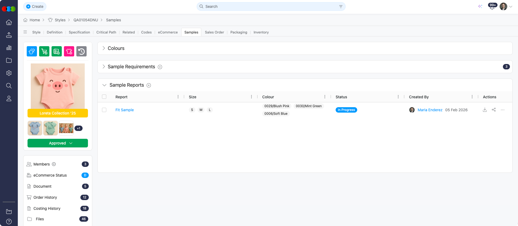Switch to the Inventory tab
Image resolution: width=518 pixels, height=226 pixels.
pyautogui.click(x=261, y=32)
